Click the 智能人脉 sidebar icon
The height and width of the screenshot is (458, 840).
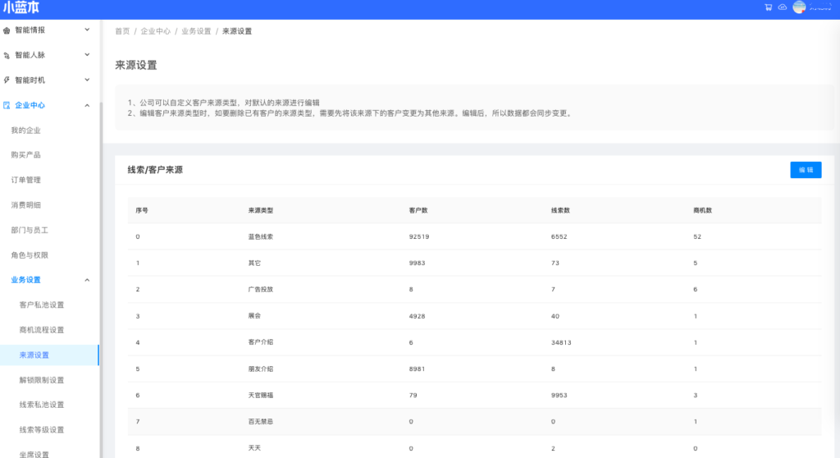coord(7,56)
